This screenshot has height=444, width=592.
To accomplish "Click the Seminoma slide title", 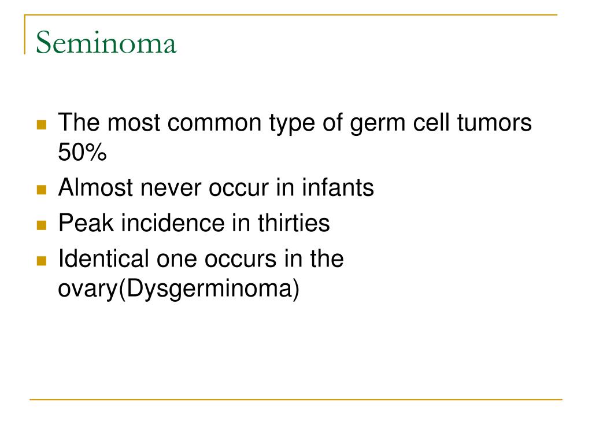I will point(106,43).
